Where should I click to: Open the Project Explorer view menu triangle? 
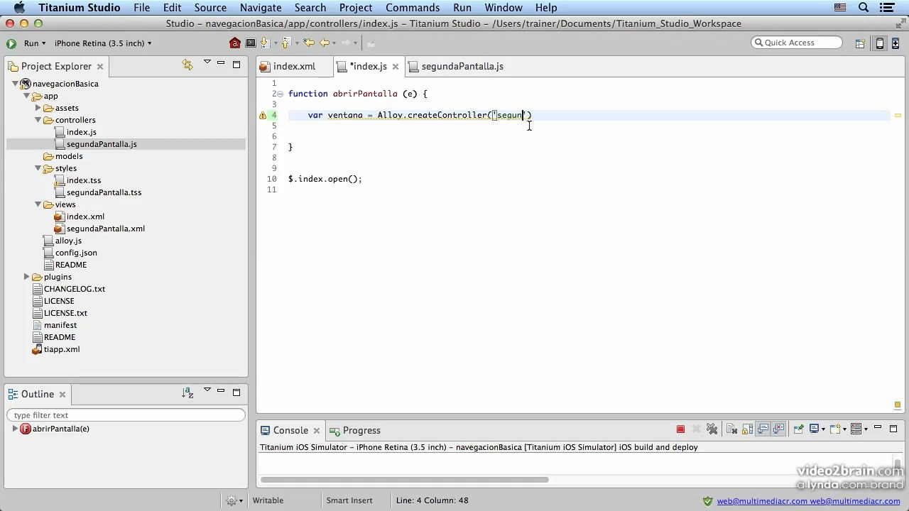(207, 62)
